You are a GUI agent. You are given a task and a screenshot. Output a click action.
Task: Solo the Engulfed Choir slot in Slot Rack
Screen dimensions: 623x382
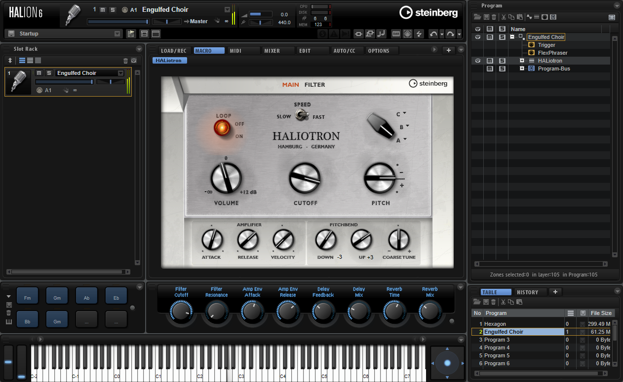pos(49,73)
